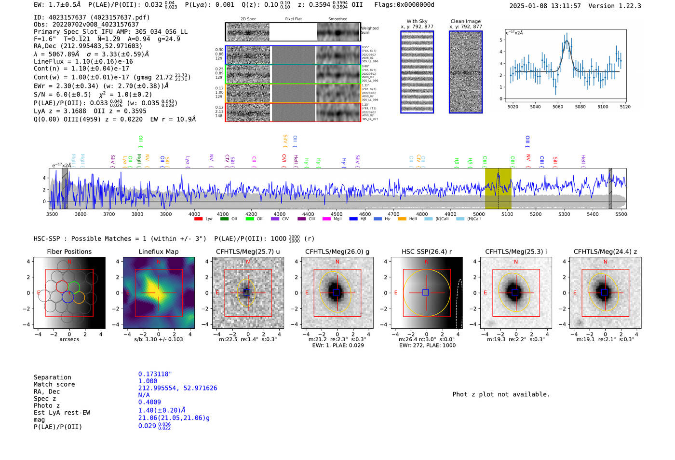Image resolution: width=675 pixels, height=460 pixels.
Task: Select the Clean Image cutout
Action: coord(466,72)
